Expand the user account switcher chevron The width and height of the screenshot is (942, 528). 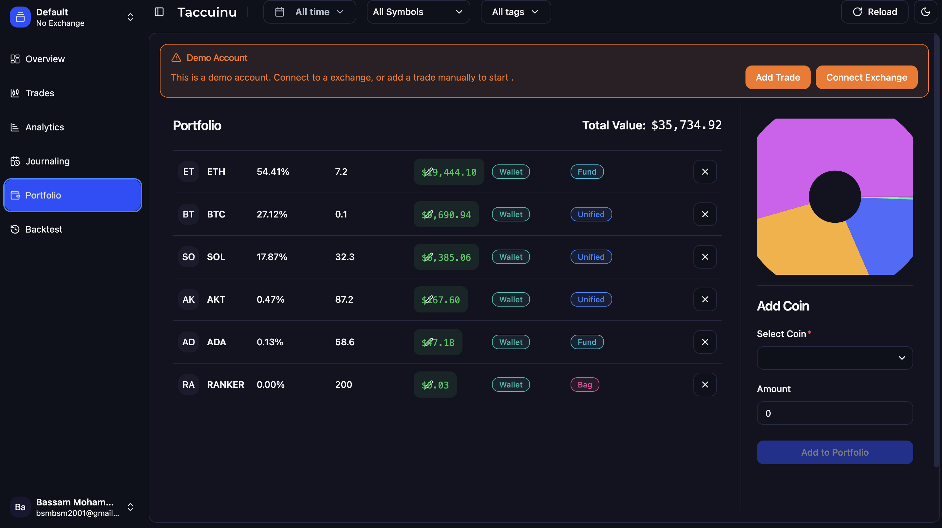tap(130, 507)
